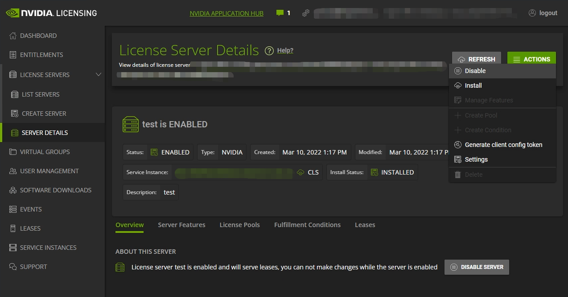The width and height of the screenshot is (568, 297).
Task: Click the CLS service instance label
Action: [313, 172]
